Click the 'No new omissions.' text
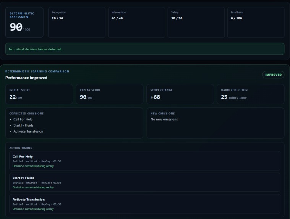The width and height of the screenshot is (290, 219). coord(164,119)
